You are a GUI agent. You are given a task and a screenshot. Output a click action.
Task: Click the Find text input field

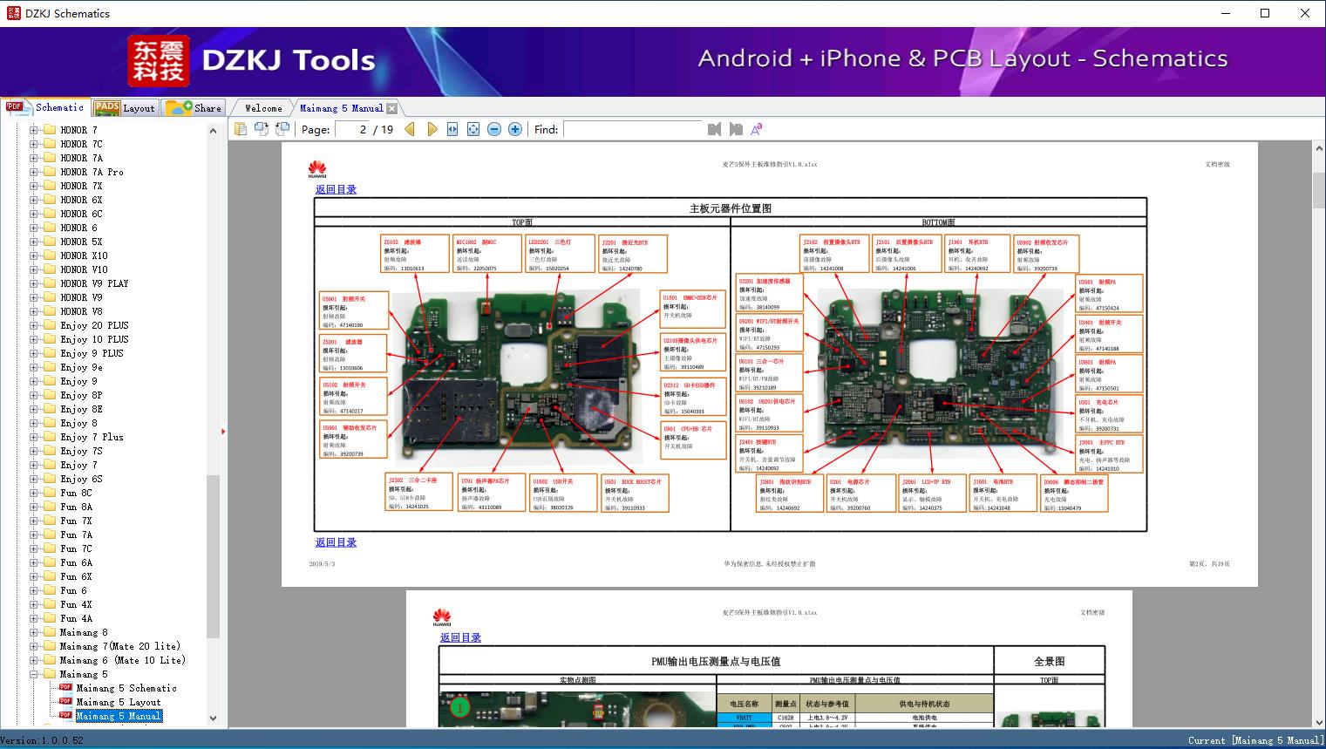(x=633, y=129)
